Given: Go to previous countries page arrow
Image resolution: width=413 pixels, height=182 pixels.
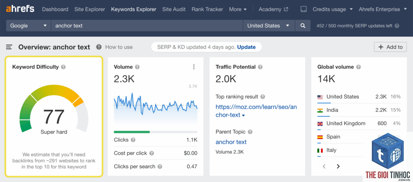Looking at the screenshot, I should pos(324,166).
